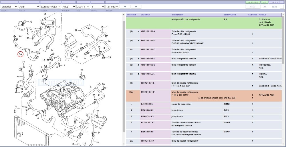Image resolution: width=286 pixels, height=147 pixels.
Task: Click callout 18 on the thin pipe
Action: (18, 76)
